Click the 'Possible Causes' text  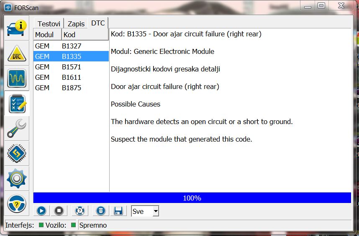pos(136,104)
